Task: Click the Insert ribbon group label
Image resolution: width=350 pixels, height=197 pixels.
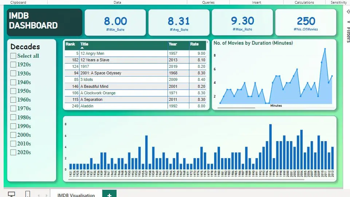Action: point(256,3)
